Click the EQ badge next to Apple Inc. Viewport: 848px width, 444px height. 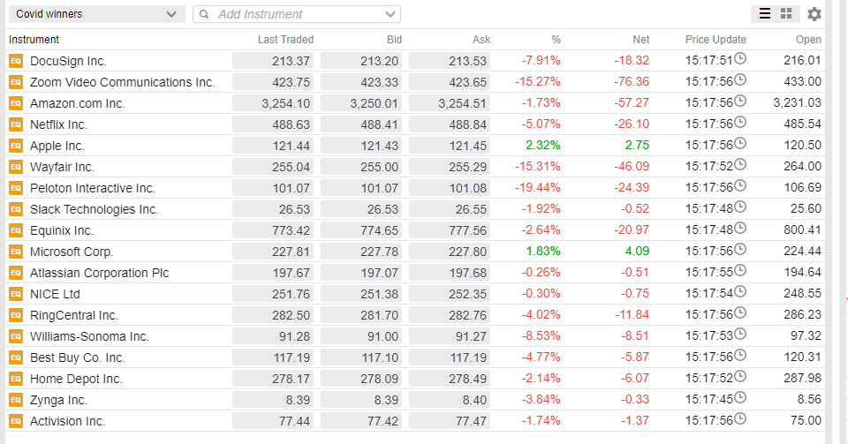click(x=15, y=146)
